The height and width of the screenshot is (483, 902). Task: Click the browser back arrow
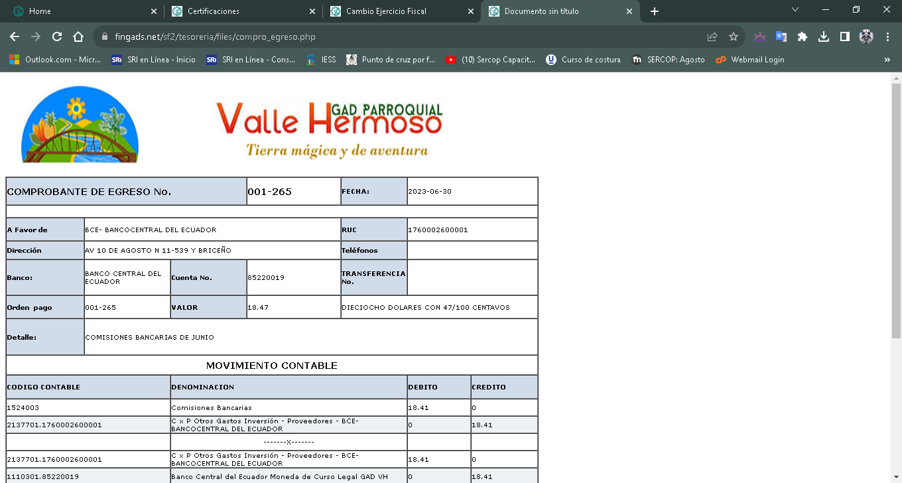[x=15, y=37]
